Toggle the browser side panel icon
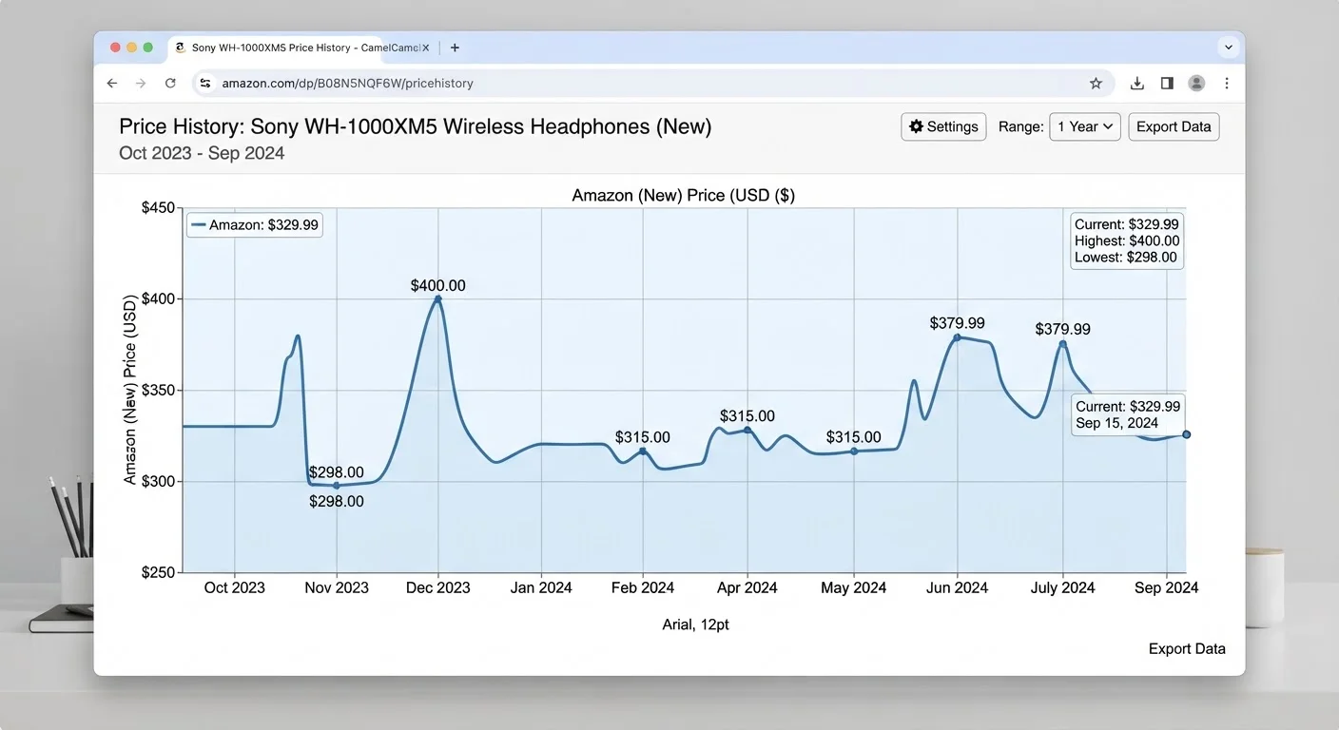Viewport: 1339px width, 730px height. (1167, 84)
